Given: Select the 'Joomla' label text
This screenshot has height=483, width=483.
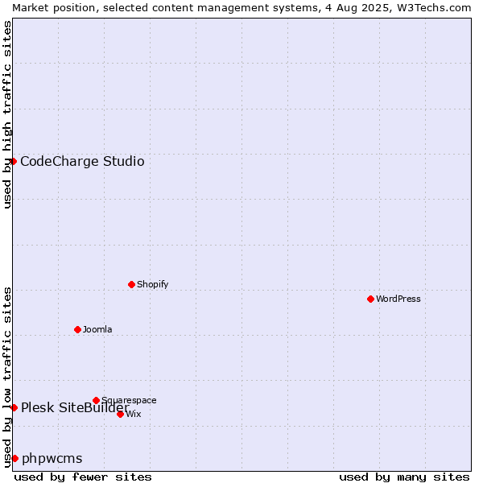Looking at the screenshot, I should (x=97, y=329).
